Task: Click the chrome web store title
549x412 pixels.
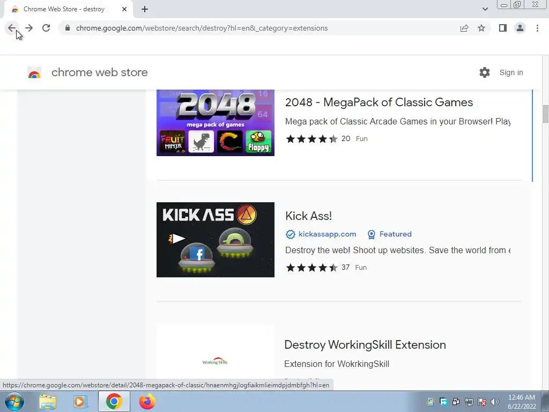Action: [99, 72]
